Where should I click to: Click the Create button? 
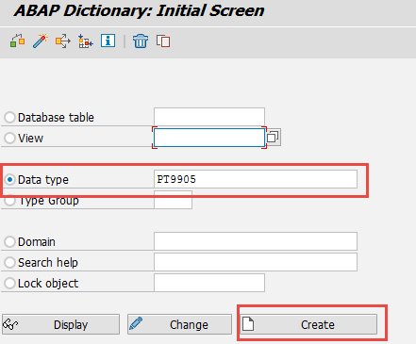point(308,324)
